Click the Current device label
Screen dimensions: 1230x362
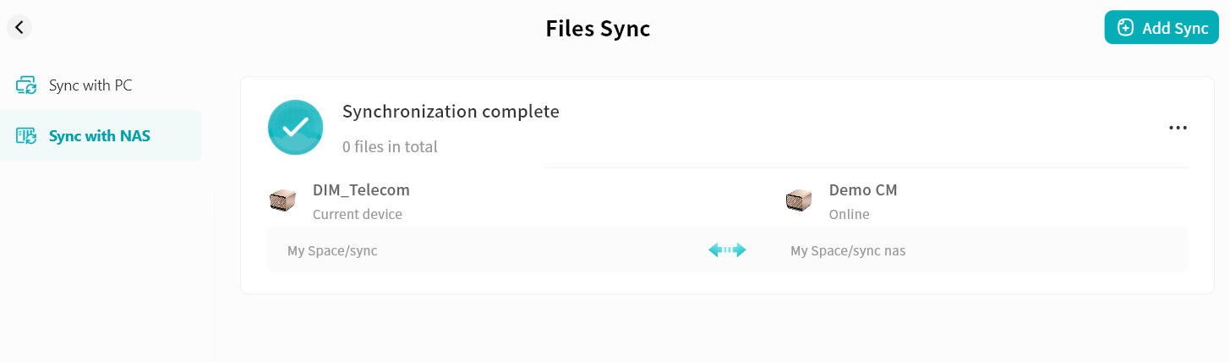[x=358, y=215]
